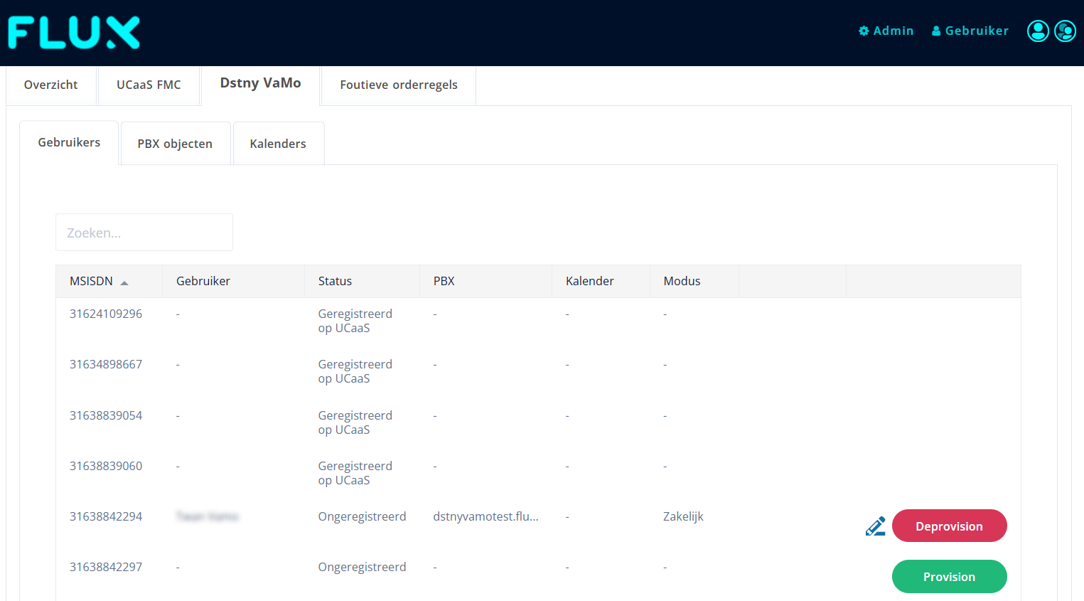Click status of row 31638839054

(355, 422)
